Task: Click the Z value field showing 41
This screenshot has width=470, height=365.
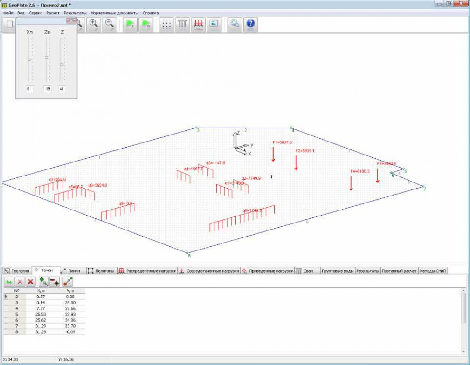Action: [x=62, y=88]
